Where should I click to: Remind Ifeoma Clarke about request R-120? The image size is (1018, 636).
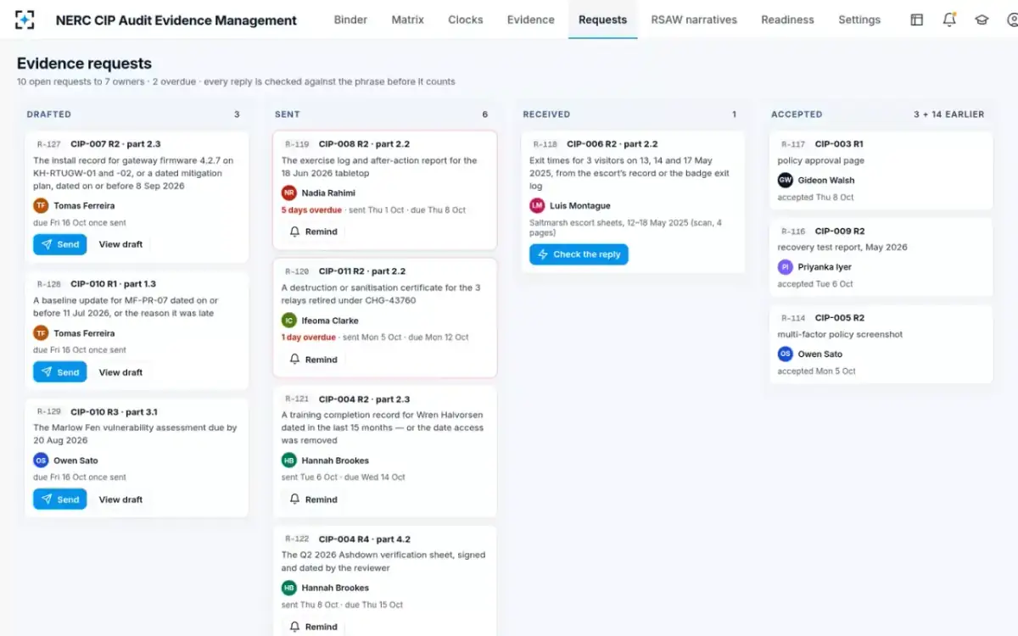pos(314,360)
